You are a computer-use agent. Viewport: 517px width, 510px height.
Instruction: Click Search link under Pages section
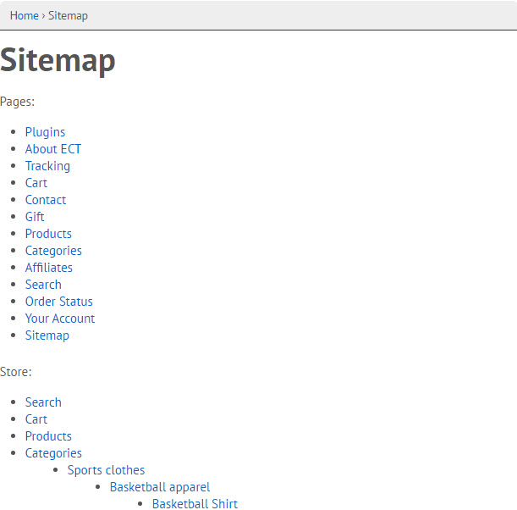coord(43,285)
